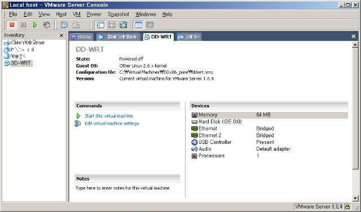The width and height of the screenshot is (361, 212).
Task: Switch to the Home tab
Action: coord(81,37)
